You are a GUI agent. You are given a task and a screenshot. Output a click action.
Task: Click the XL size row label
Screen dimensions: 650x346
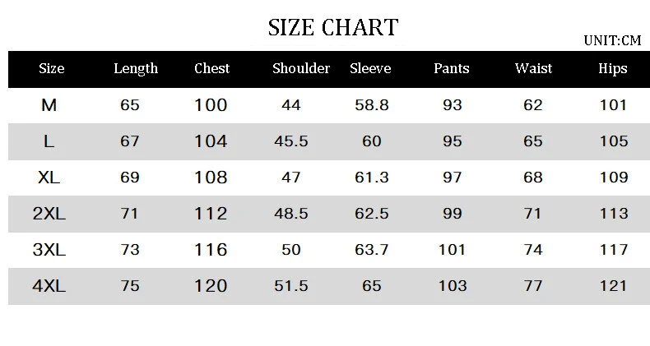tap(49, 178)
